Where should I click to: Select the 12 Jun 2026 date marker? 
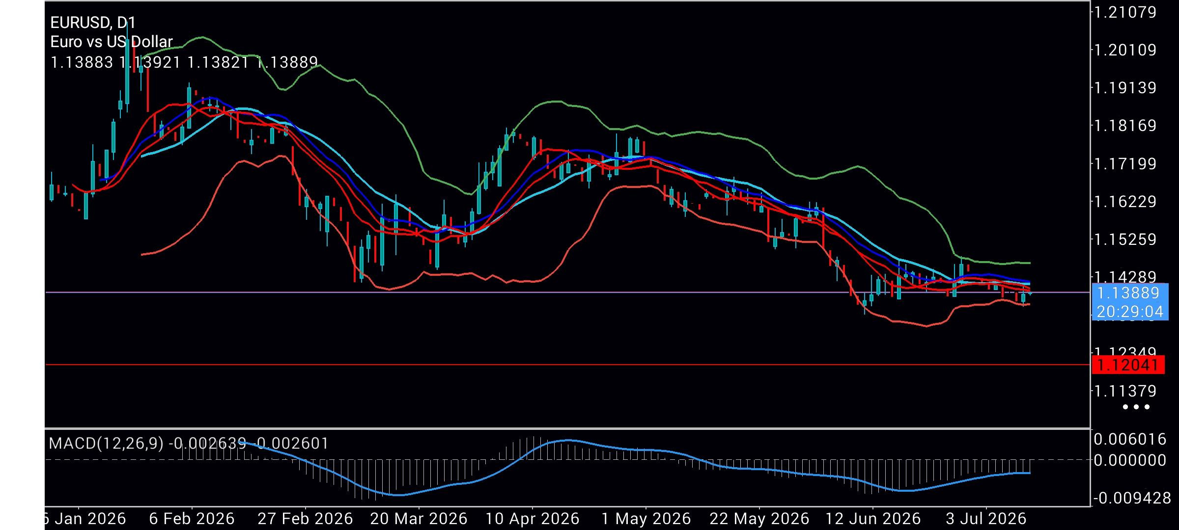pyautogui.click(x=873, y=519)
